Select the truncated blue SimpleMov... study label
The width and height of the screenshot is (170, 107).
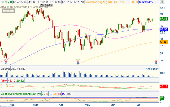coord(147,2)
